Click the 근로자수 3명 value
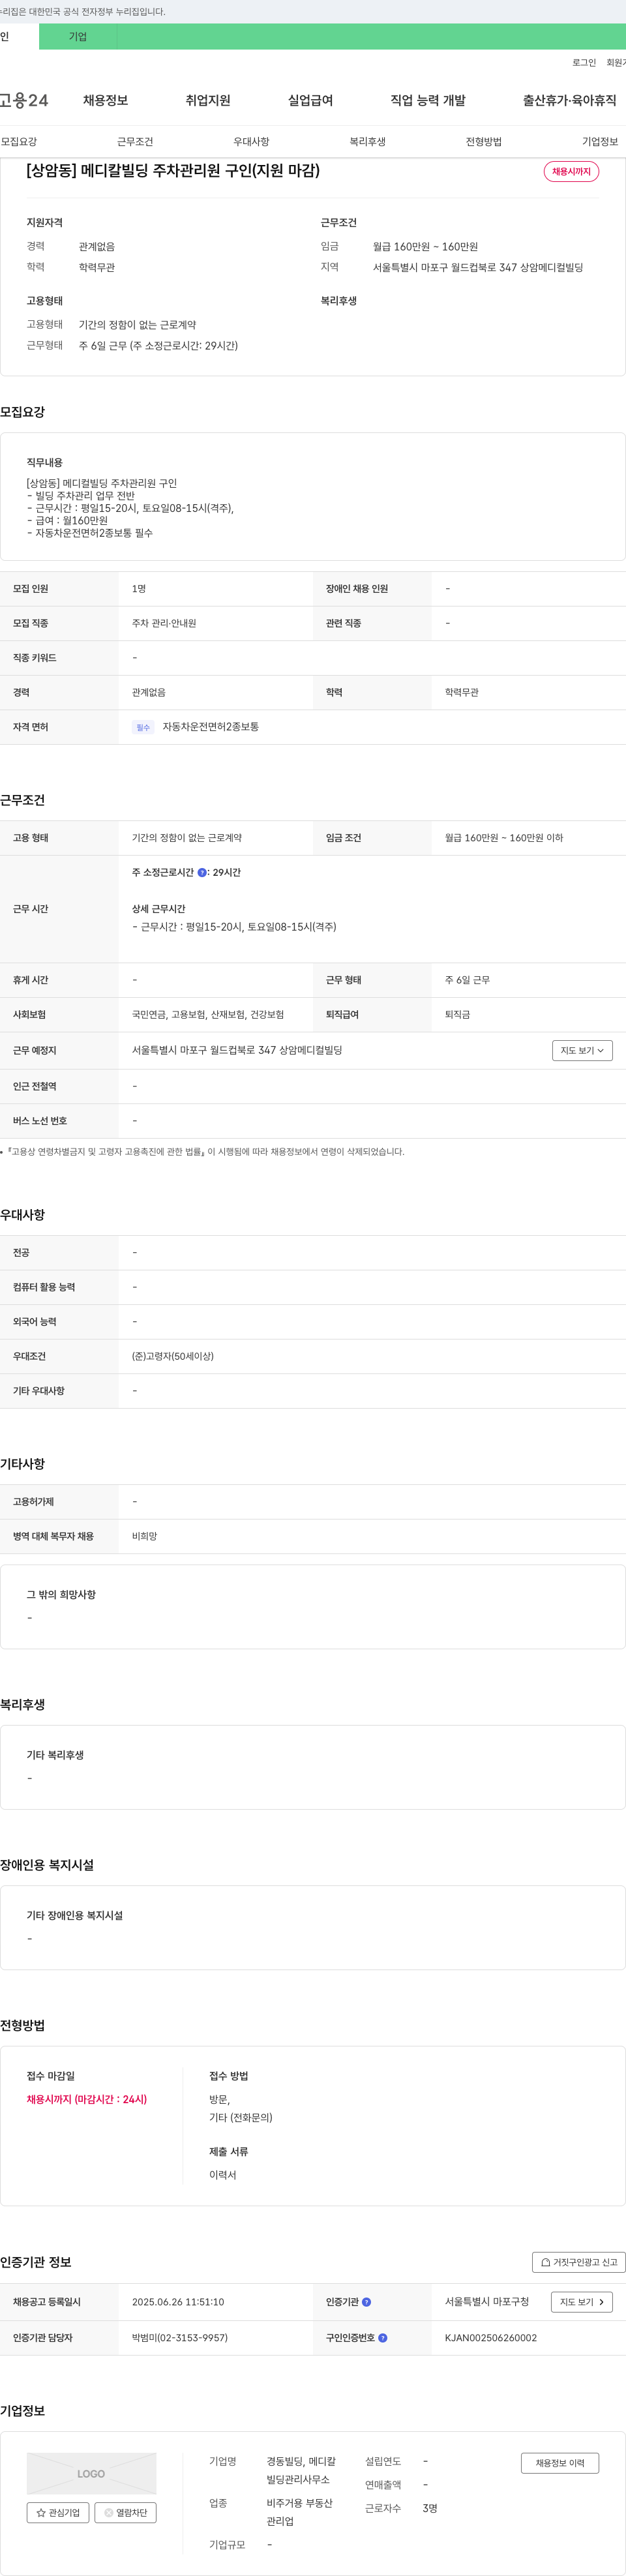626x2576 pixels. (430, 2507)
